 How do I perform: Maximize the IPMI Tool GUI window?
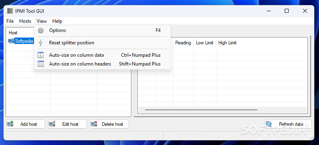(287, 11)
